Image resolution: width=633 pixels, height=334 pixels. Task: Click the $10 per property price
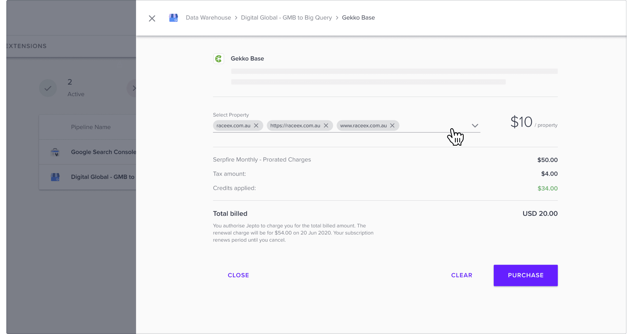pos(534,122)
